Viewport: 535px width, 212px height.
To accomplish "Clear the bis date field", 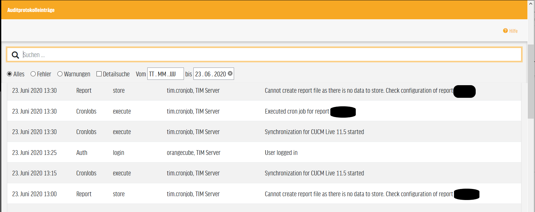I will coord(230,74).
